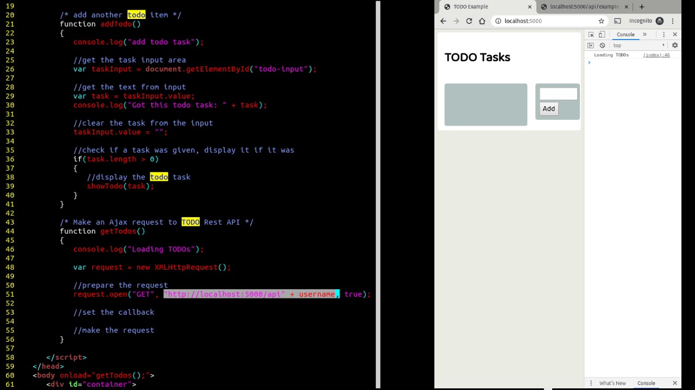Focus the console prompt
Image resolution: width=695 pixels, height=390 pixels.
[633, 63]
